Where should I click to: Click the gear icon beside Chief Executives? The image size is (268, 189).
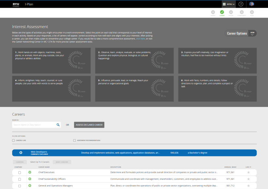pos(30,172)
